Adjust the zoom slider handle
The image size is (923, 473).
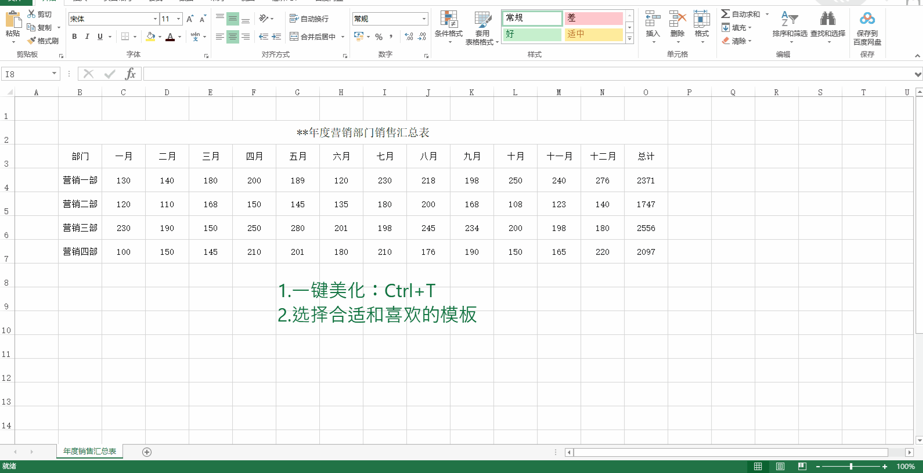(851, 466)
